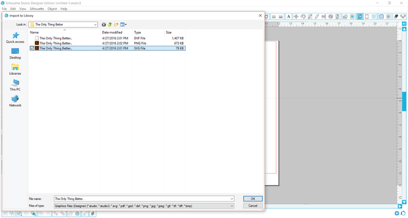Screen dimensions: 408x218
Task: Select the PNG File row
Action: [x=107, y=43]
